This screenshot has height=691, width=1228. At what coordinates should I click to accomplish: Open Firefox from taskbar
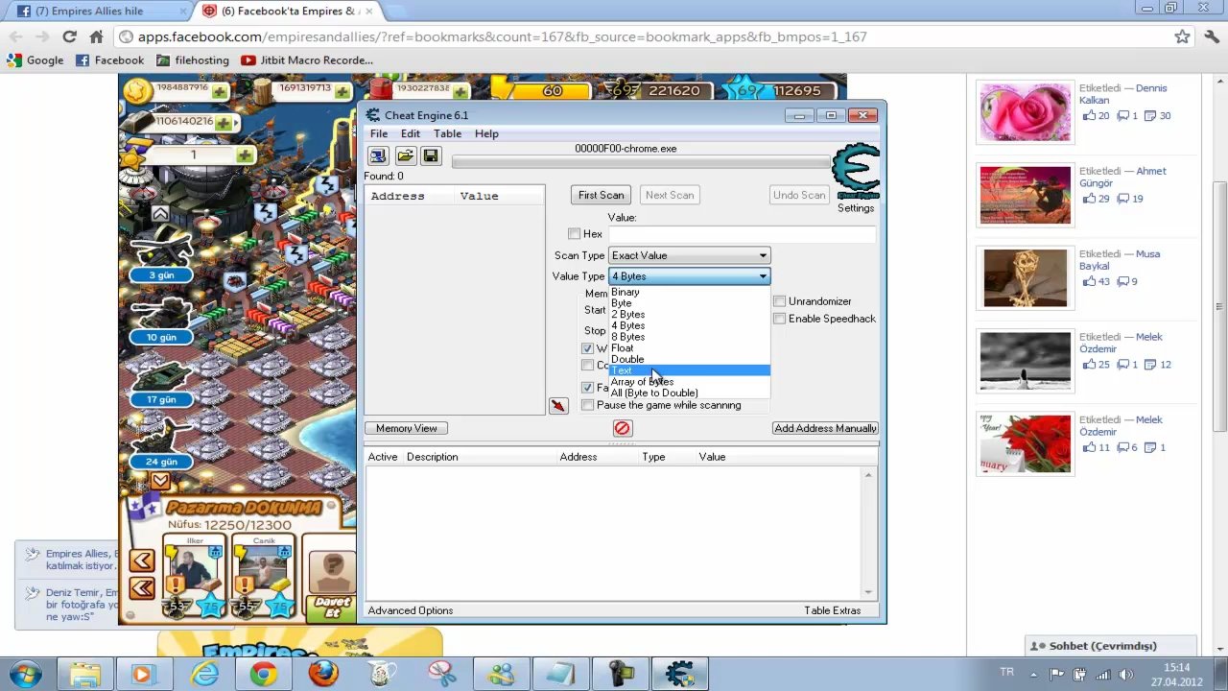click(323, 674)
